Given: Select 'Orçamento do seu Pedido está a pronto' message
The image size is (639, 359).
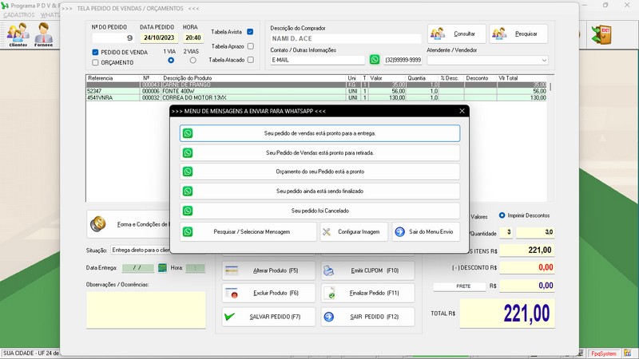Looking at the screenshot, I should pyautogui.click(x=319, y=172).
